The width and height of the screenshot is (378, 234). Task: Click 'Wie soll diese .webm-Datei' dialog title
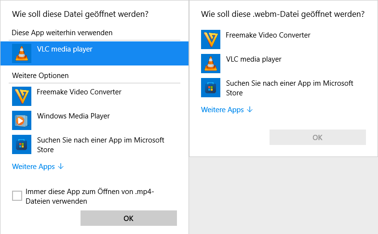tap(283, 14)
